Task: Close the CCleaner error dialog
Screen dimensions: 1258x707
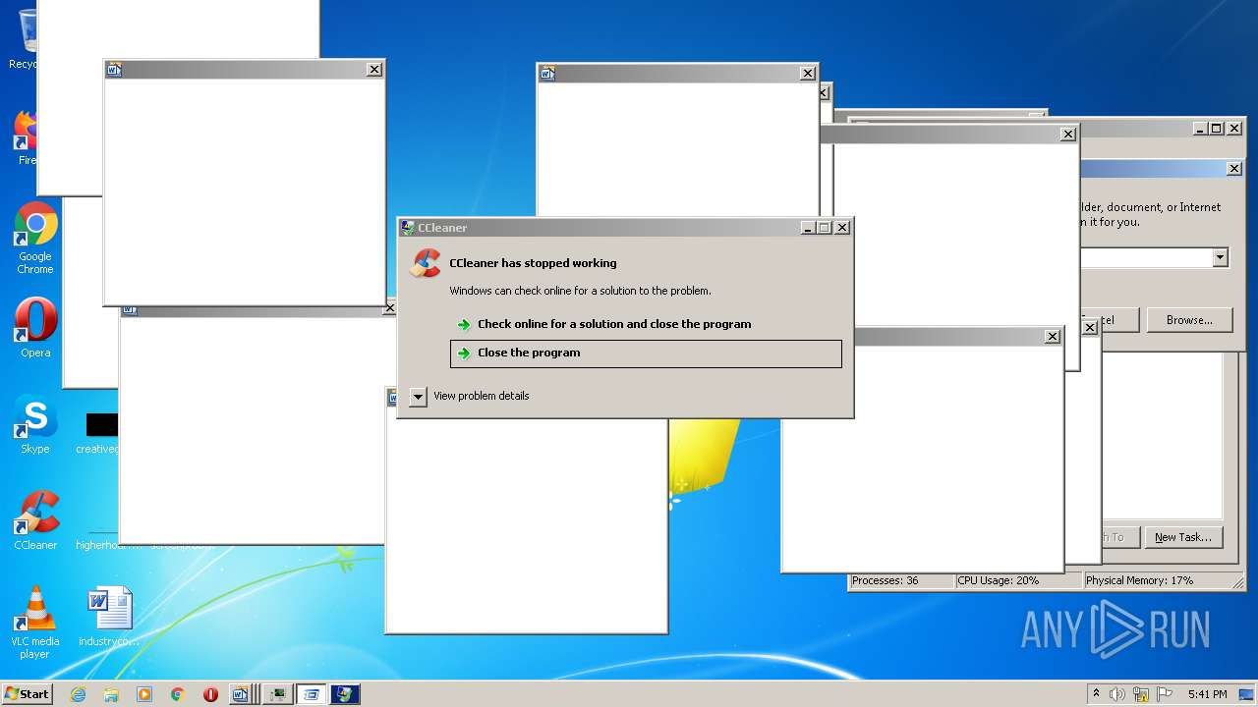Action: coord(841,228)
